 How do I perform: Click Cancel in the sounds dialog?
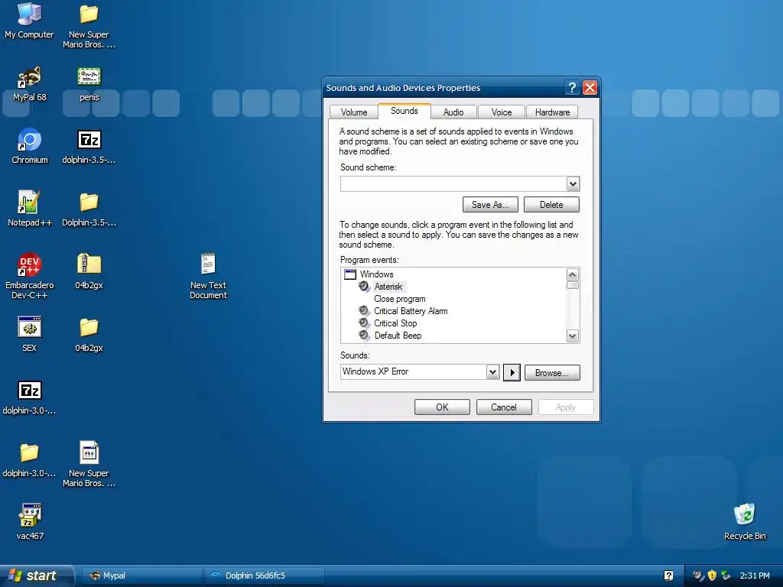pos(504,407)
